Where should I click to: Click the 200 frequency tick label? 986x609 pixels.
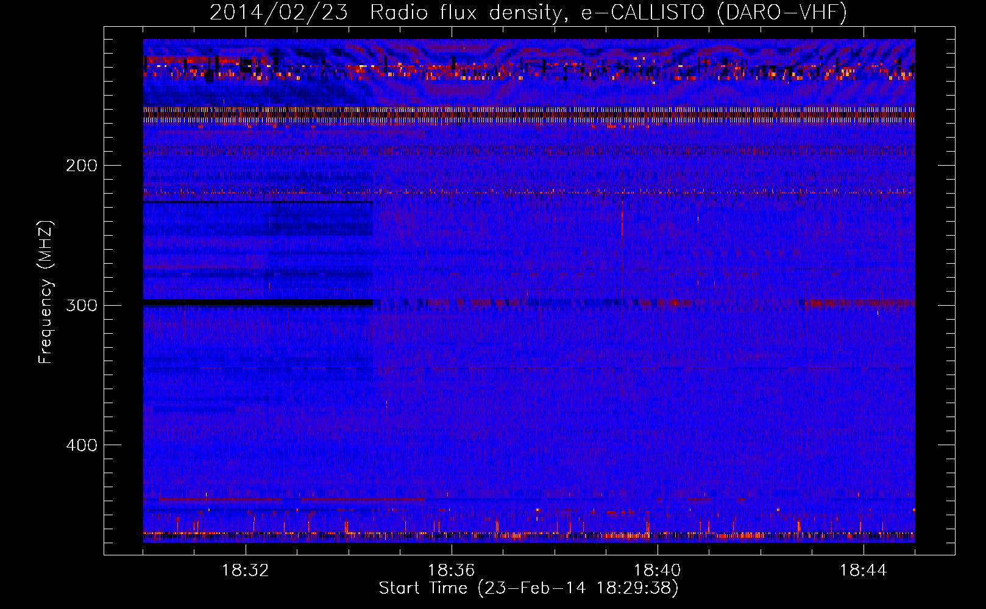pyautogui.click(x=82, y=166)
